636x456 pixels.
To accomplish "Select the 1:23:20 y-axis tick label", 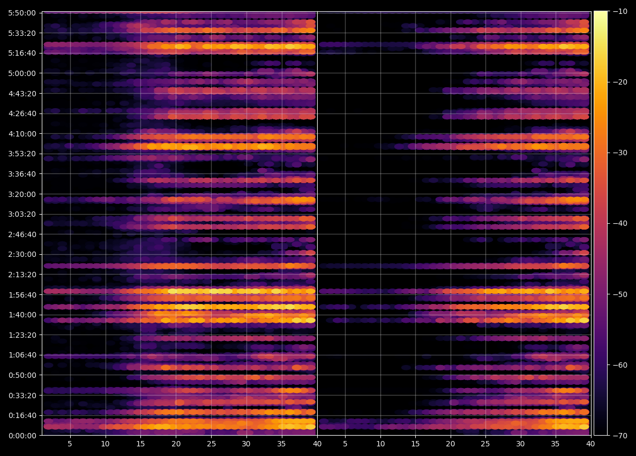I will pyautogui.click(x=23, y=335).
